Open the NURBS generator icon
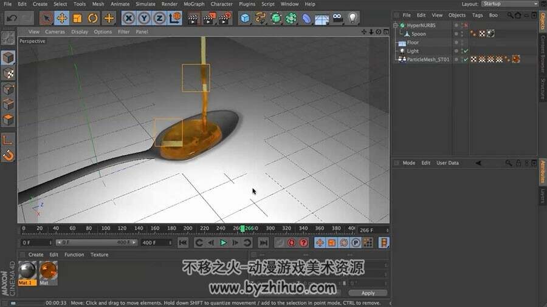Screen dimensions: 547x307 pos(275,18)
